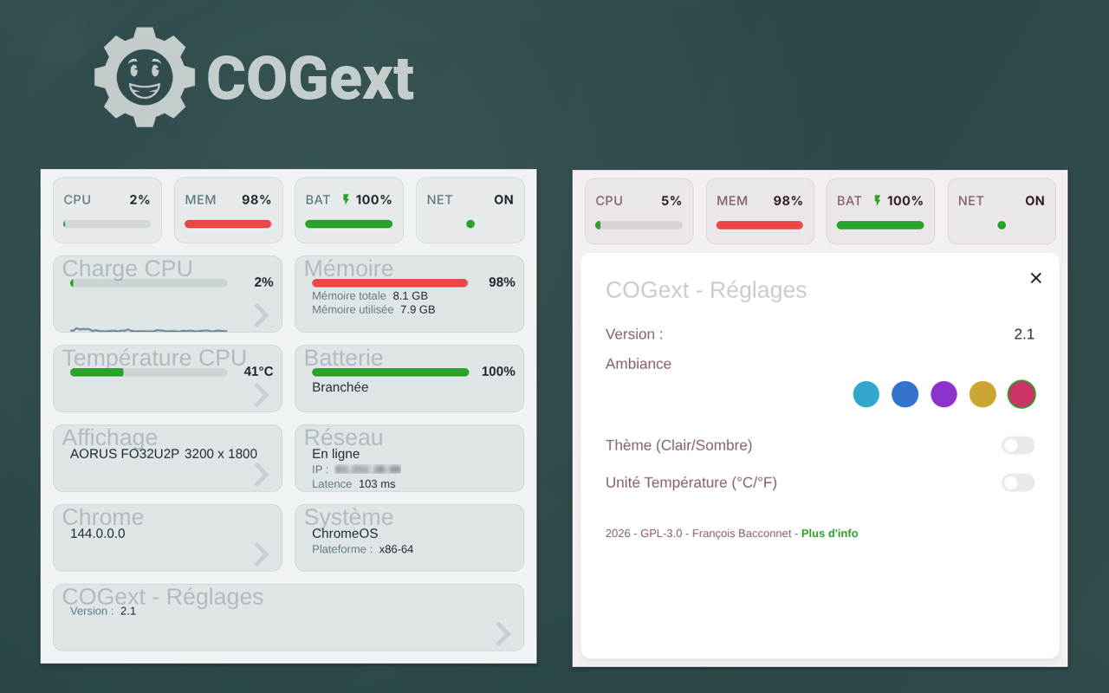Expand the Température CPU card chevron
This screenshot has width=1109, height=693.
pos(261,395)
